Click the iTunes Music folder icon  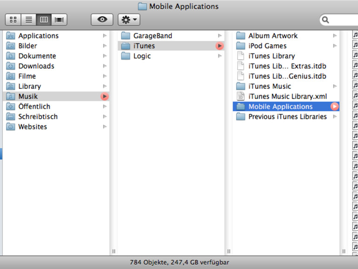pos(241,86)
